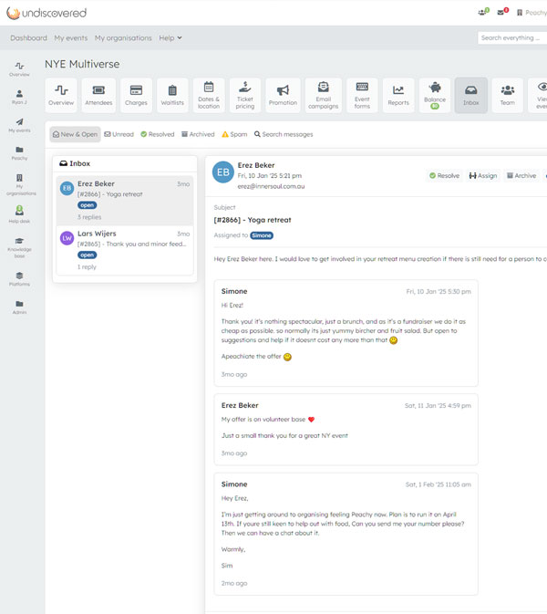Click the sidebar Overview icon

coord(19,69)
